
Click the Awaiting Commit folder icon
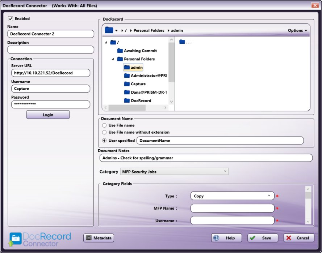tap(120, 51)
